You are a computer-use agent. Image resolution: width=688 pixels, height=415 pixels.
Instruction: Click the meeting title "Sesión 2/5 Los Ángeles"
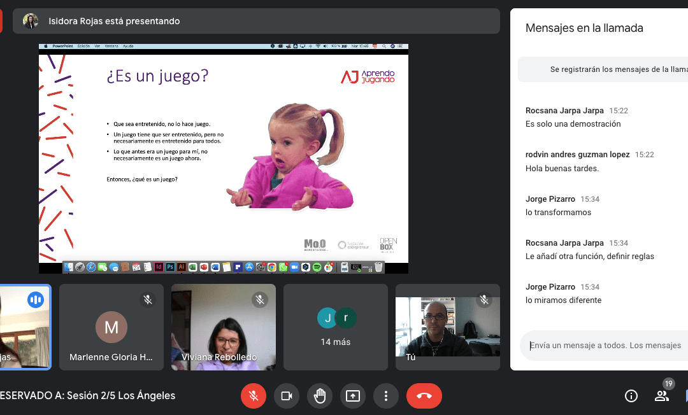click(x=120, y=395)
